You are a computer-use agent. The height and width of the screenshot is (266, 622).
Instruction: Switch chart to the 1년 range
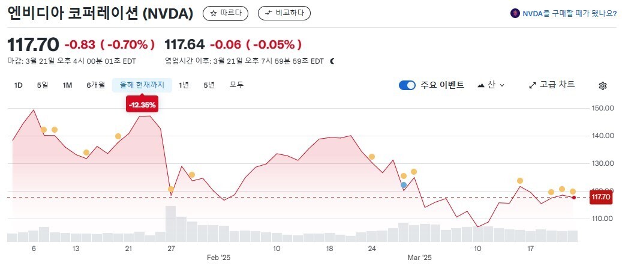point(184,85)
